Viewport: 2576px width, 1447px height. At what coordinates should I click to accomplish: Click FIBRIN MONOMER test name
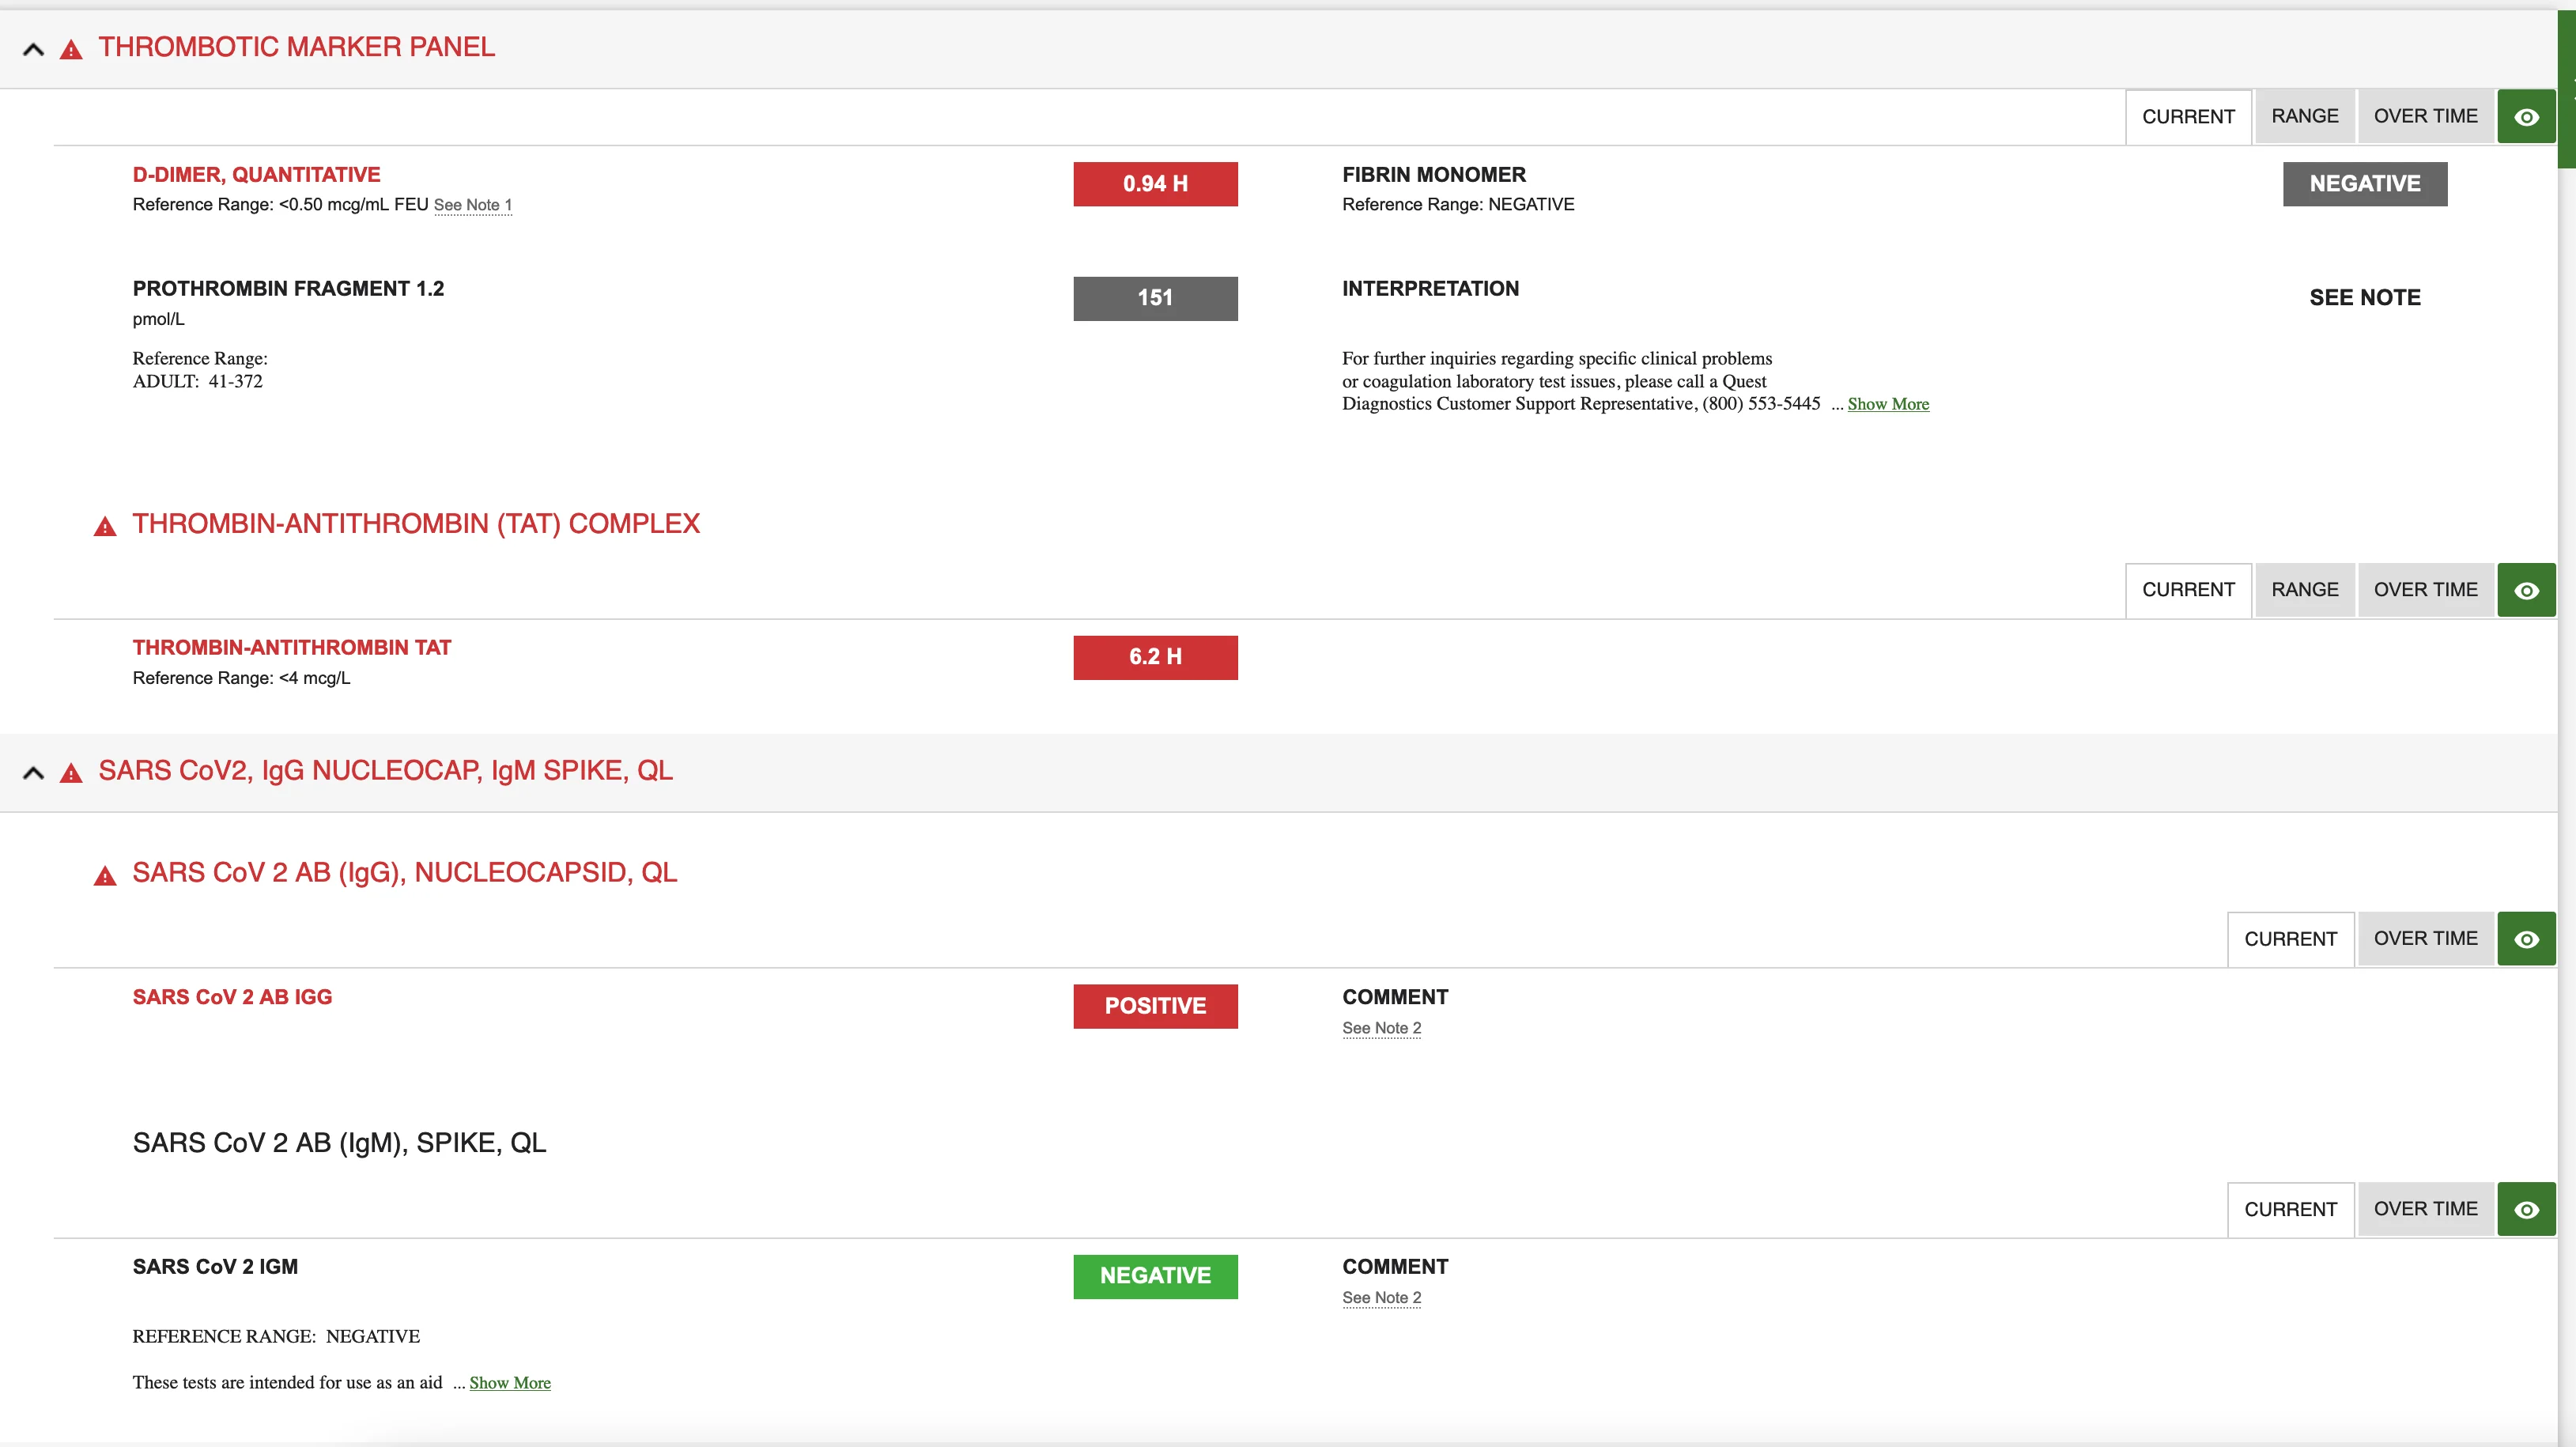pyautogui.click(x=1433, y=175)
